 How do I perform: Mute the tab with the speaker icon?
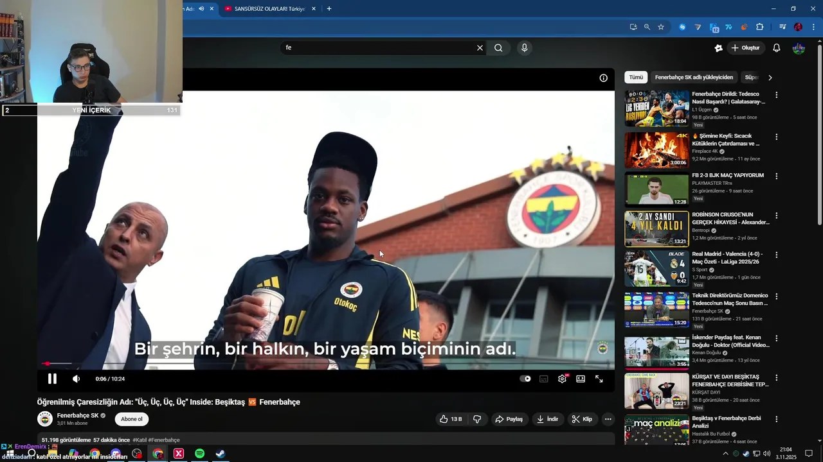pyautogui.click(x=201, y=9)
